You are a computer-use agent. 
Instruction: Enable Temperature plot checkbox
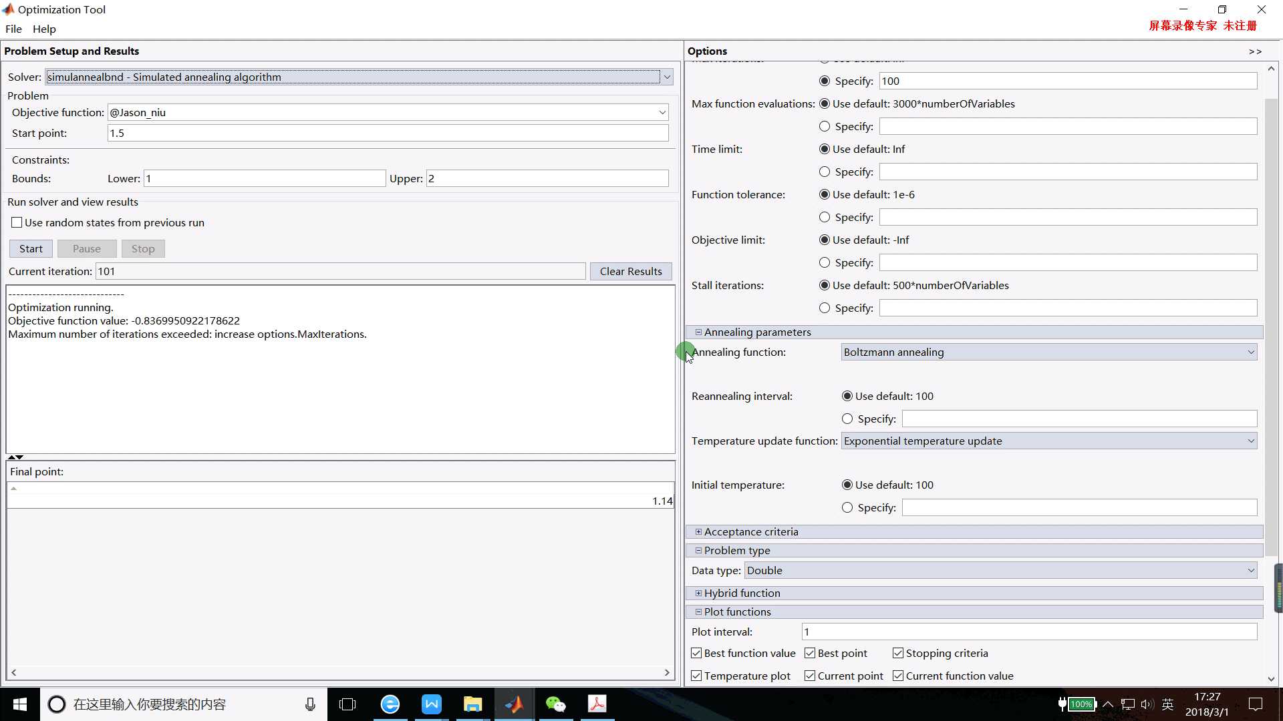697,675
